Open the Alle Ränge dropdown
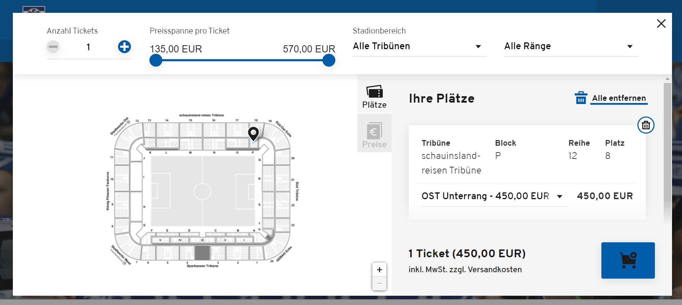The width and height of the screenshot is (682, 305). click(x=571, y=46)
